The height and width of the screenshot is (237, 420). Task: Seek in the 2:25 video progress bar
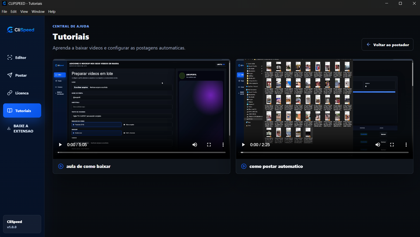324,152
